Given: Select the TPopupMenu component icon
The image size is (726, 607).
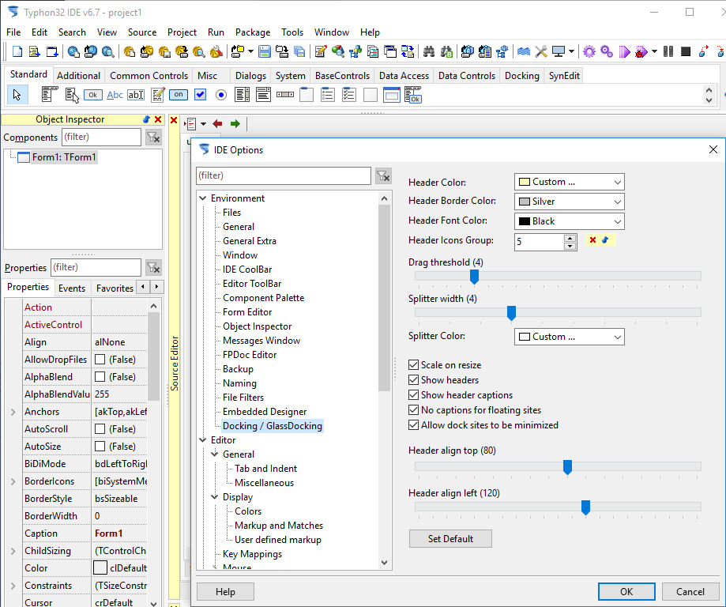Looking at the screenshot, I should point(72,95).
